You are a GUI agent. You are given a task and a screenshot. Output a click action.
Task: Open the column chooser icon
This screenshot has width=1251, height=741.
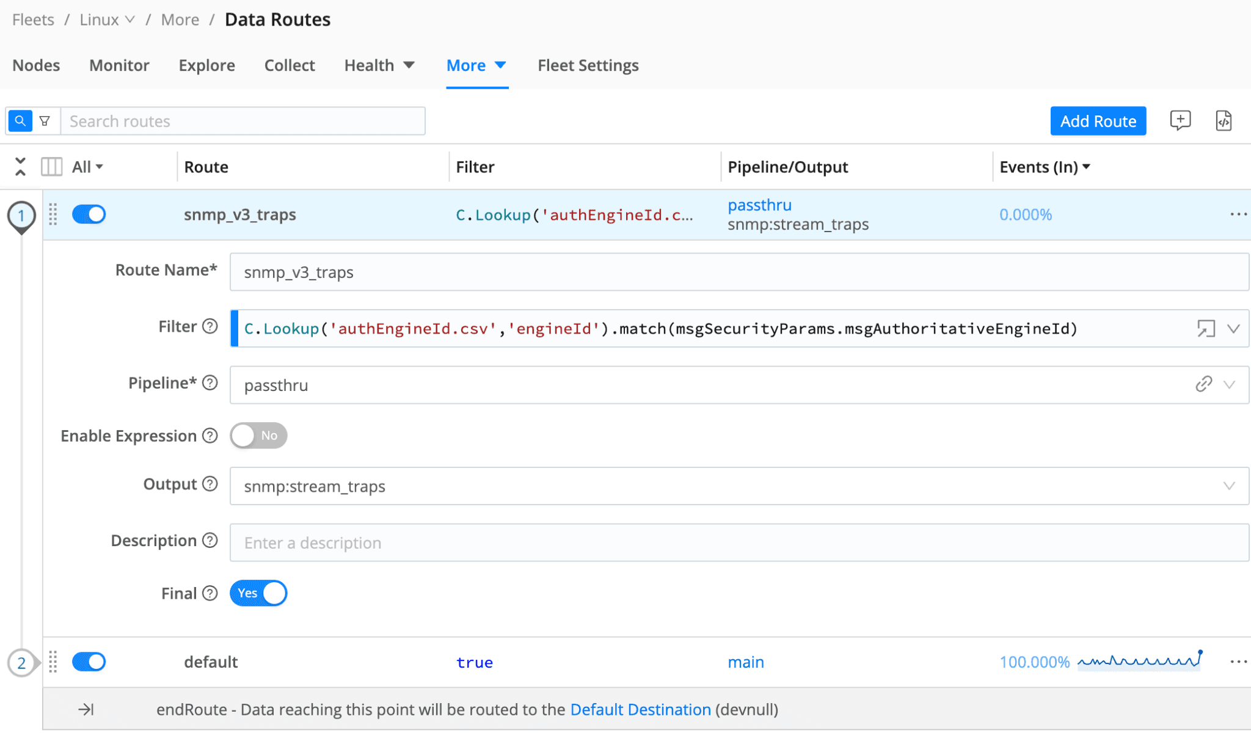click(51, 167)
